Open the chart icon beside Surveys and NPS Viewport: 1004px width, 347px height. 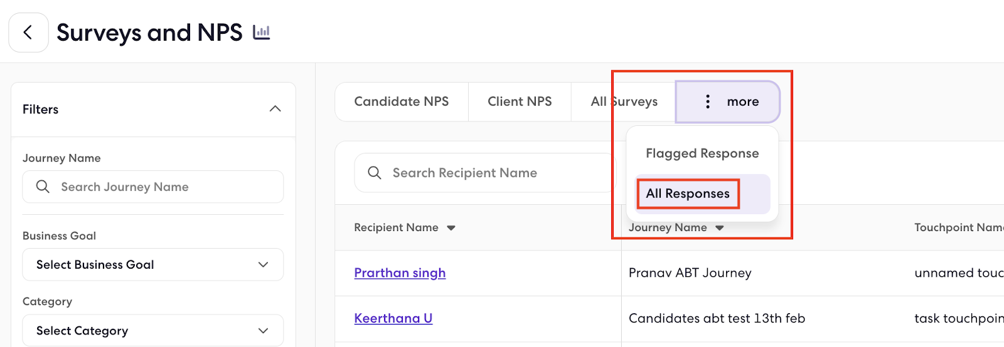click(261, 33)
